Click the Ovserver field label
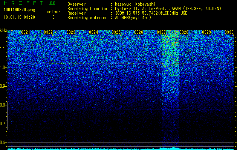Image resolution: width=237 pixels, height=150 pixels. click(x=76, y=4)
